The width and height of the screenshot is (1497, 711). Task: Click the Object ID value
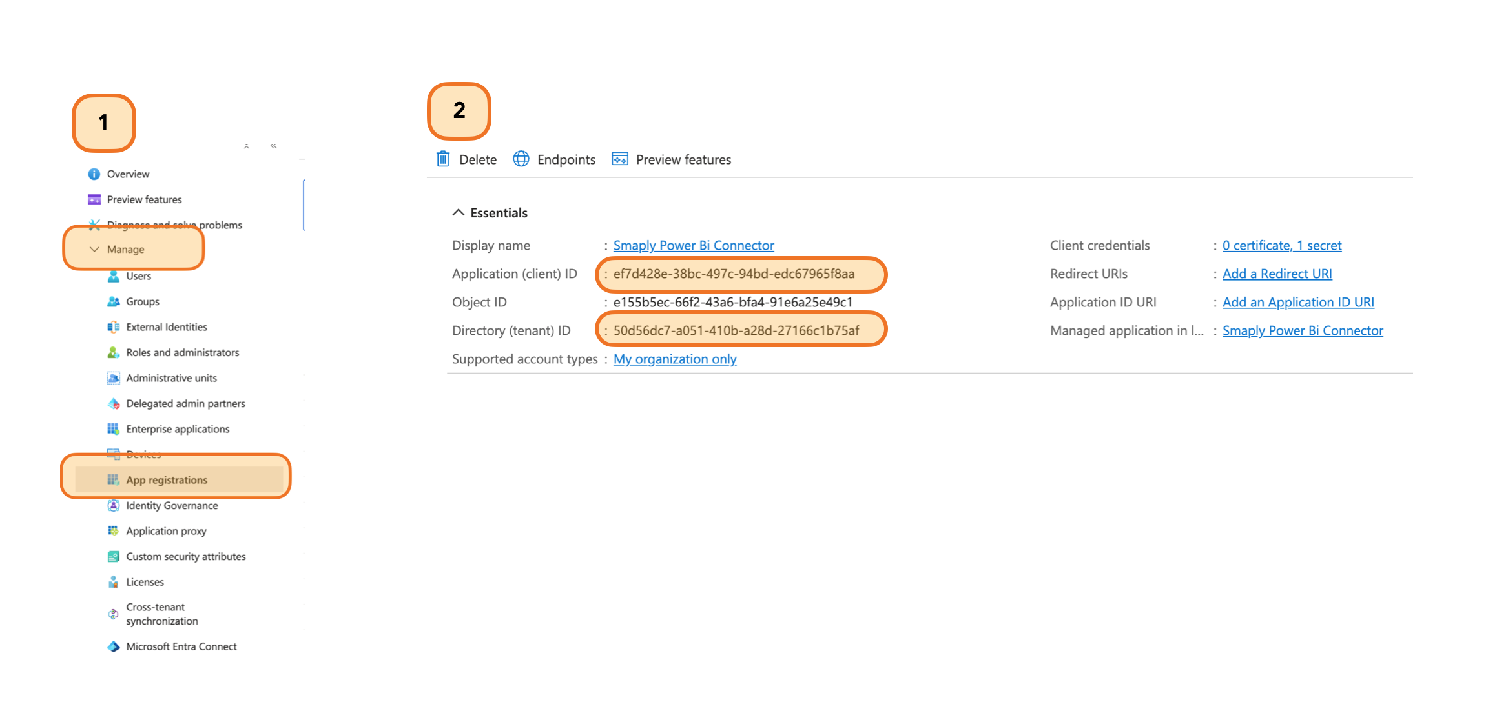733,302
